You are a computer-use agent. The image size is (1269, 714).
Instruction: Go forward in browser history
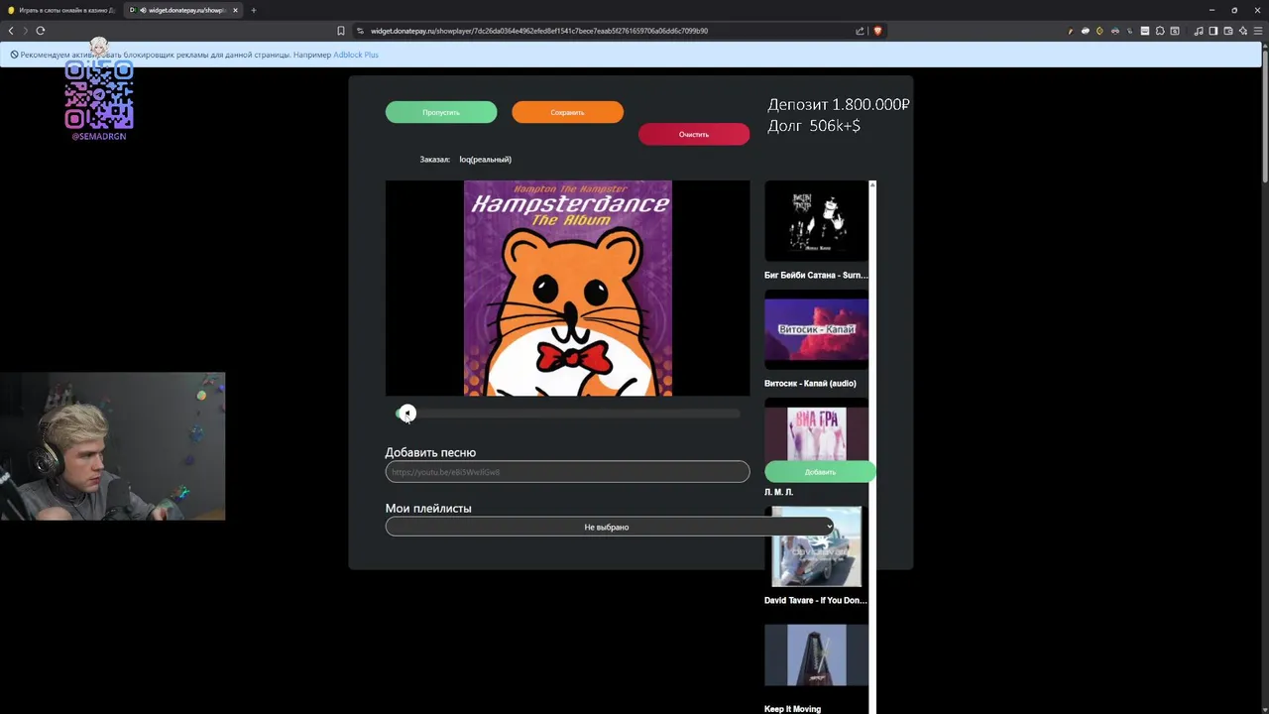[26, 31]
